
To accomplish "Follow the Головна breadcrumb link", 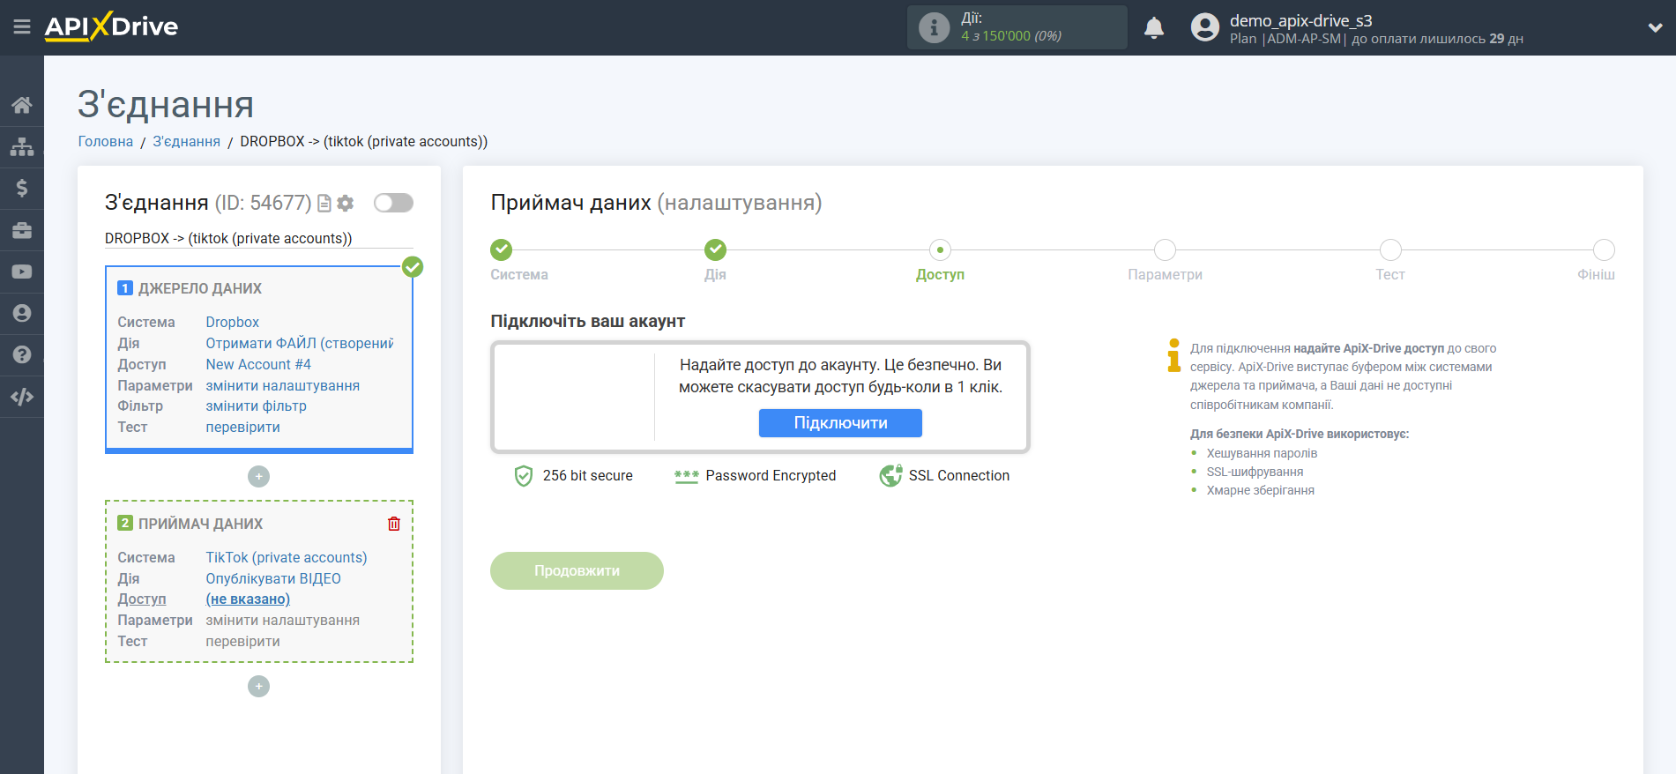I will coord(106,141).
